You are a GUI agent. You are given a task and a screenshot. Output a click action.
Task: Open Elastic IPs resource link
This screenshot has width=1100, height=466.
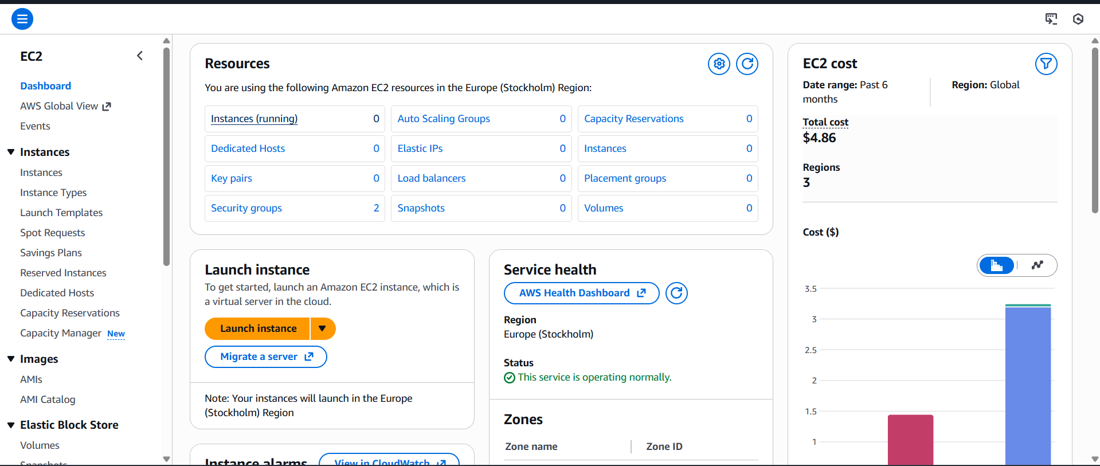tap(420, 148)
